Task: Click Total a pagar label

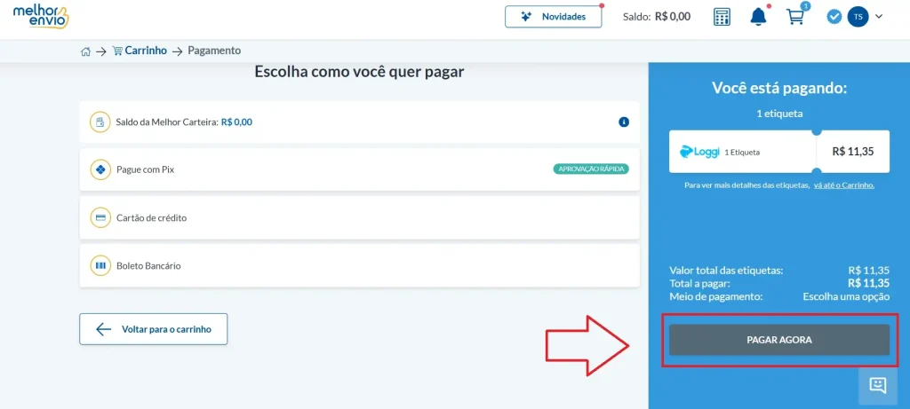Action: pos(699,284)
